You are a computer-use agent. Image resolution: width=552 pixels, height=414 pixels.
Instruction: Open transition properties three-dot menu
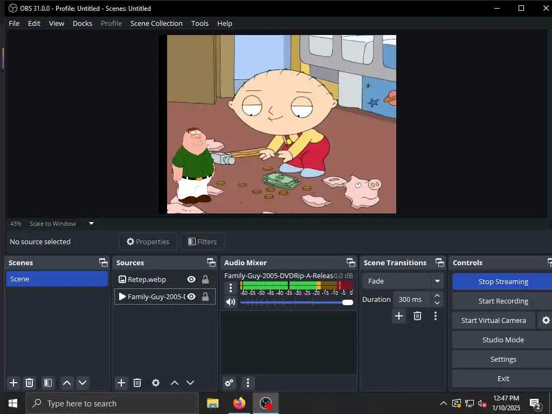point(436,316)
